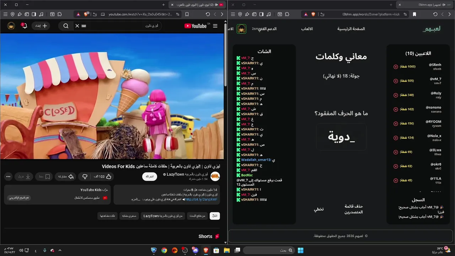Screen dimensions: 455x256
Task: Open the more actions three-dot menu under video
Action: point(8,176)
